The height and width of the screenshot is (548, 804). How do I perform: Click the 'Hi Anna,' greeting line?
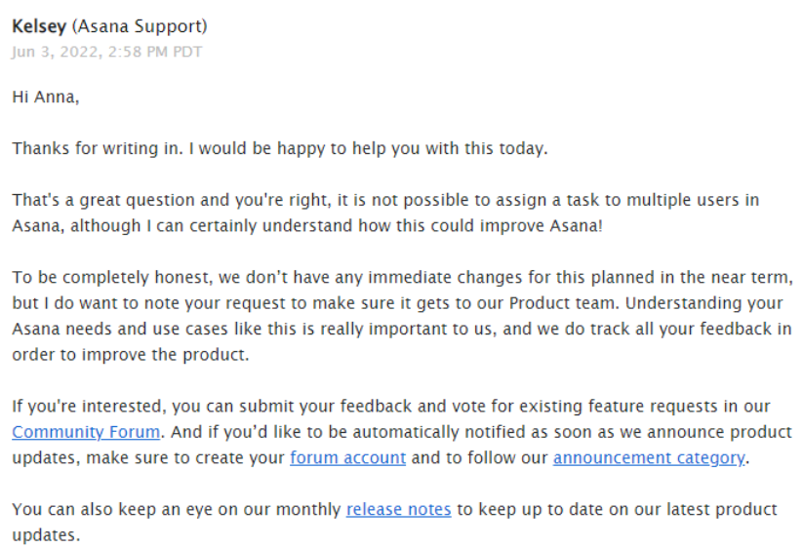(46, 97)
